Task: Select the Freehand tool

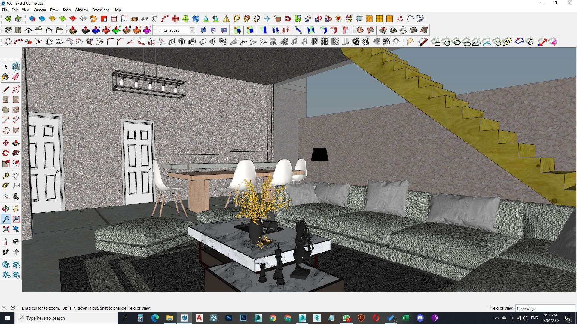Action: point(16,89)
